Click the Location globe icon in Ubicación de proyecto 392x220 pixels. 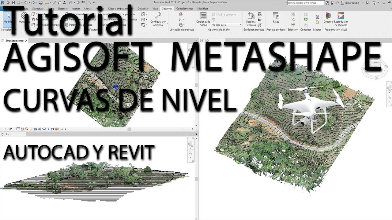181,14
